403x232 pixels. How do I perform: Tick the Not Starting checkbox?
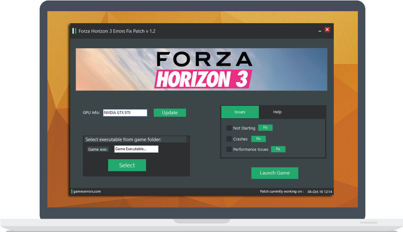229,128
